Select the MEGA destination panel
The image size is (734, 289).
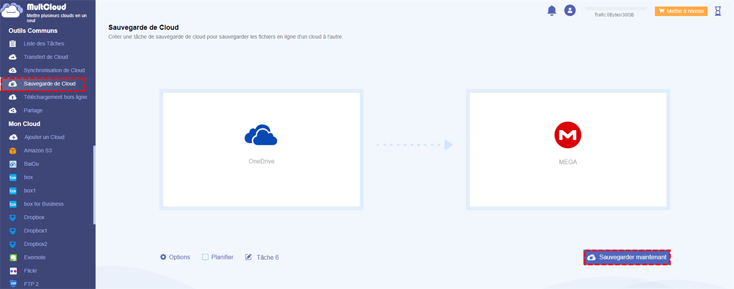568,149
